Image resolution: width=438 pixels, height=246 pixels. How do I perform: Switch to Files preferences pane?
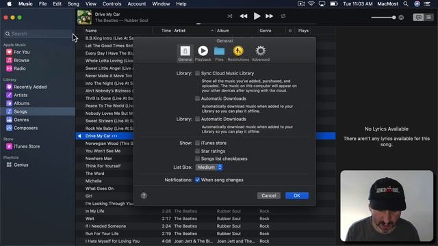click(219, 53)
